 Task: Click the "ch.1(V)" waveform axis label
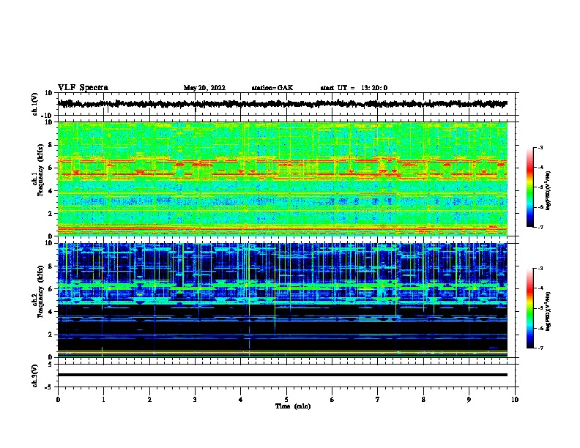[x=35, y=104]
